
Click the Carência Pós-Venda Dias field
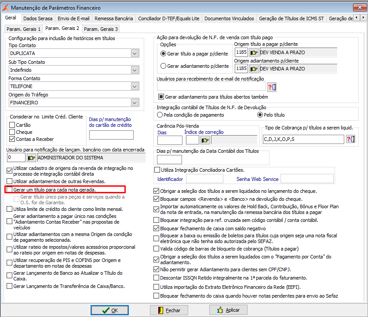coord(170,140)
